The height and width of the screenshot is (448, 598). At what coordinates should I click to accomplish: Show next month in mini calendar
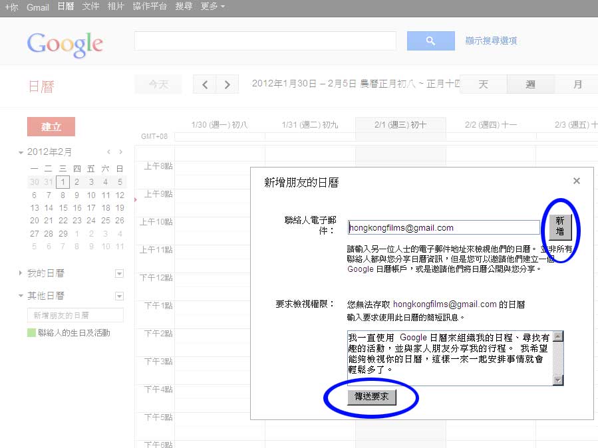coord(120,152)
